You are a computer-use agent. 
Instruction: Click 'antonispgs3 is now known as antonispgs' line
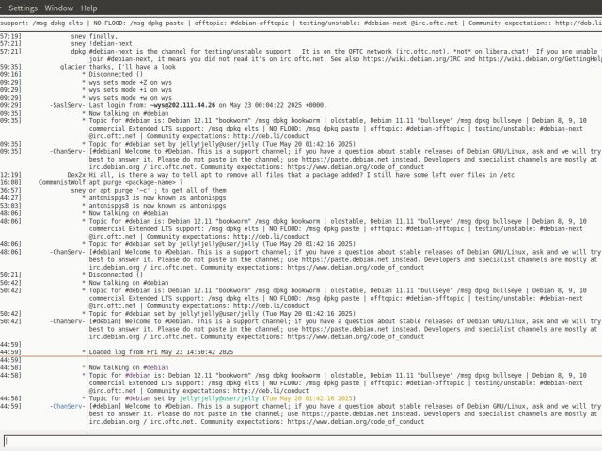click(x=157, y=198)
